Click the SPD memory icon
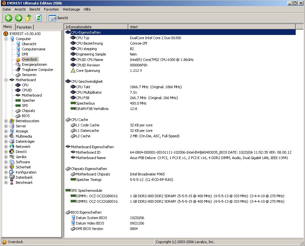 (18, 106)
